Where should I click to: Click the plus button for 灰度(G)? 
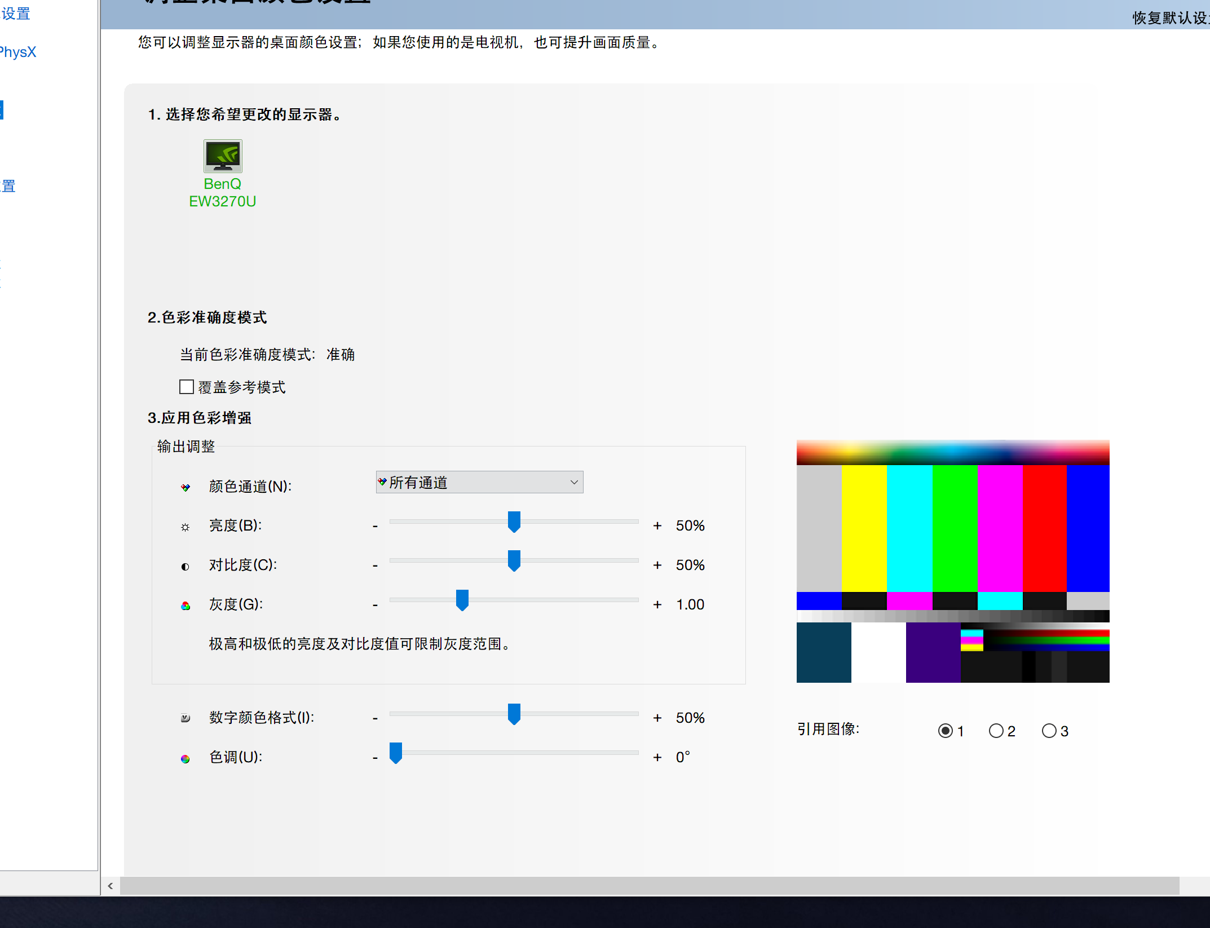pos(657,604)
